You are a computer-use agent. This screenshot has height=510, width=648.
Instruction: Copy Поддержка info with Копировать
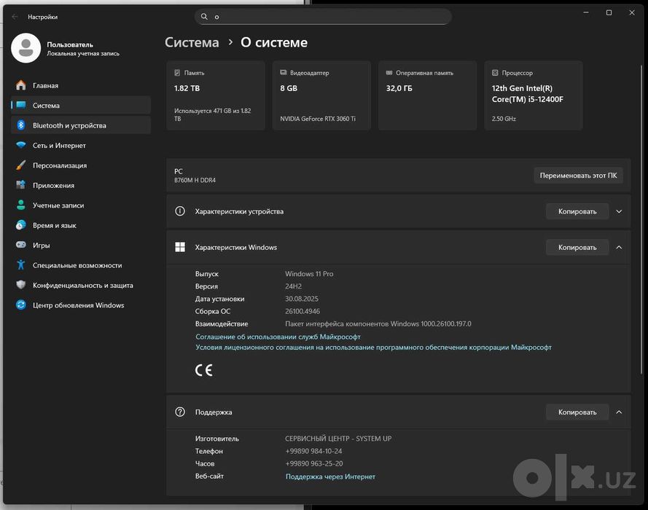577,412
